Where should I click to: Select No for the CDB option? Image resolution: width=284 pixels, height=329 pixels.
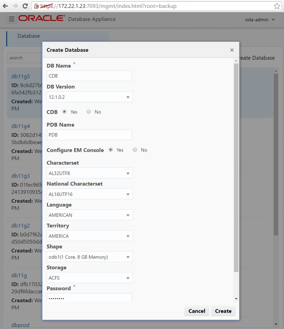pyautogui.click(x=89, y=111)
